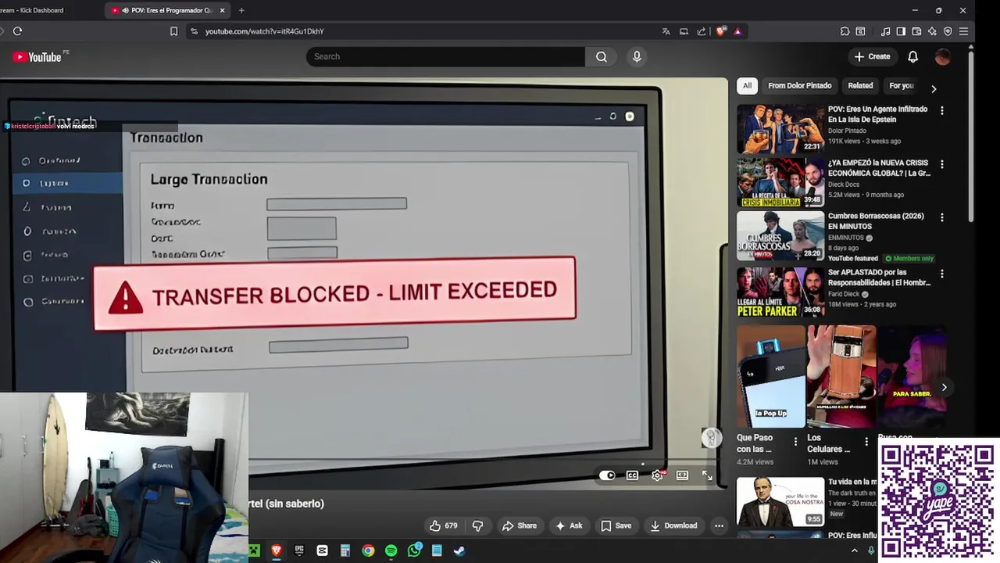This screenshot has width=1000, height=563.
Task: Select the Related chip
Action: [x=860, y=86]
